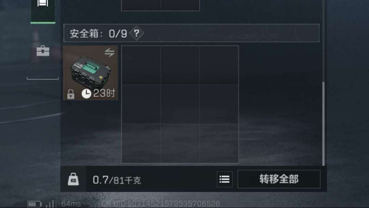The width and height of the screenshot is (369, 208).
Task: Open the list view sort icon
Action: tap(224, 179)
